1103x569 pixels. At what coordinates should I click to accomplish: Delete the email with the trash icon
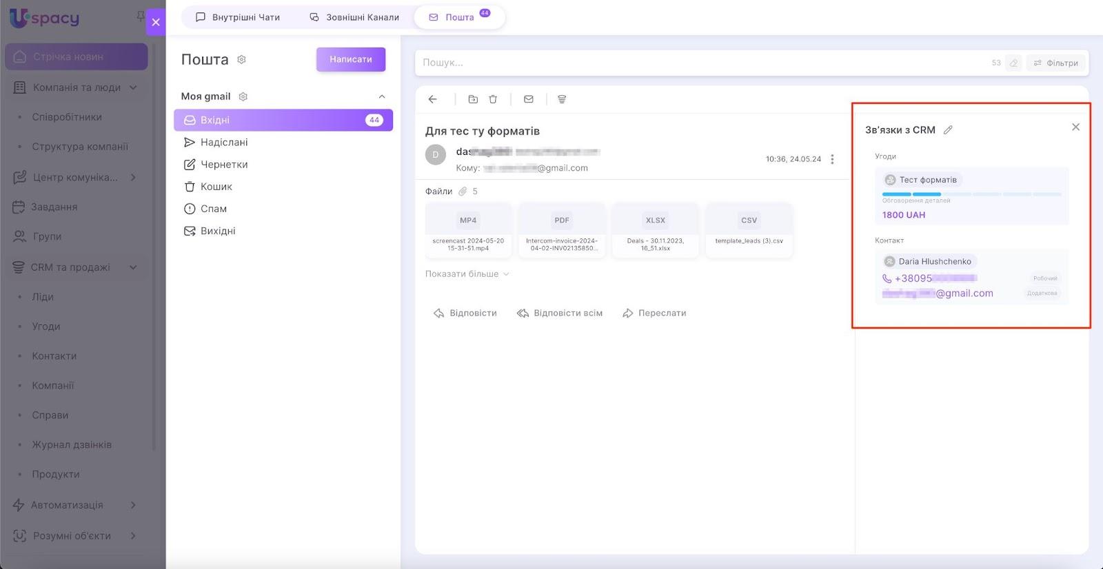[493, 99]
